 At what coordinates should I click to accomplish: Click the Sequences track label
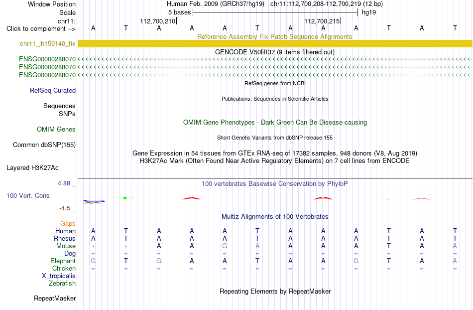[x=59, y=106]
